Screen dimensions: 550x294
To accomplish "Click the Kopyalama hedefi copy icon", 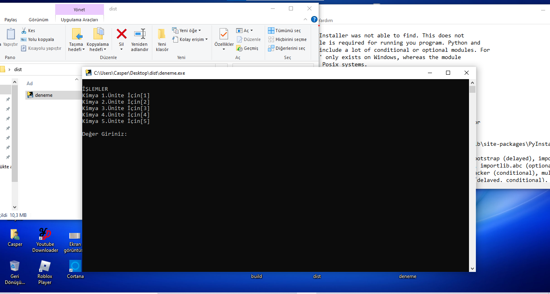I will [x=98, y=34].
